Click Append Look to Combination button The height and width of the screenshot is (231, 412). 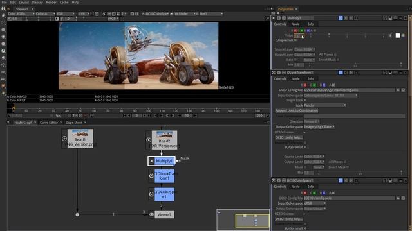click(297, 110)
